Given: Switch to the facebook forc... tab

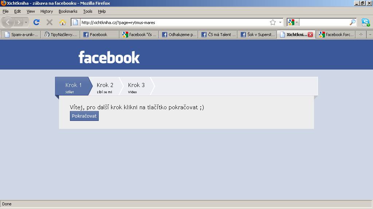Looking at the screenshot, I should (335, 35).
